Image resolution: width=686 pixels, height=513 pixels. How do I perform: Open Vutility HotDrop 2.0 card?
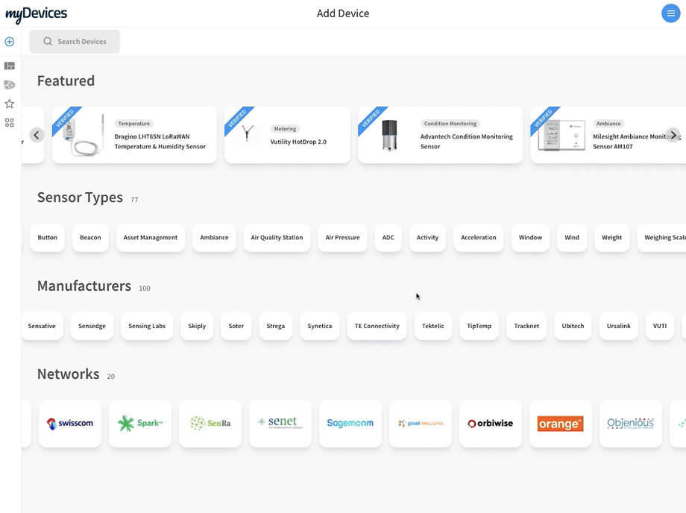[x=287, y=135]
